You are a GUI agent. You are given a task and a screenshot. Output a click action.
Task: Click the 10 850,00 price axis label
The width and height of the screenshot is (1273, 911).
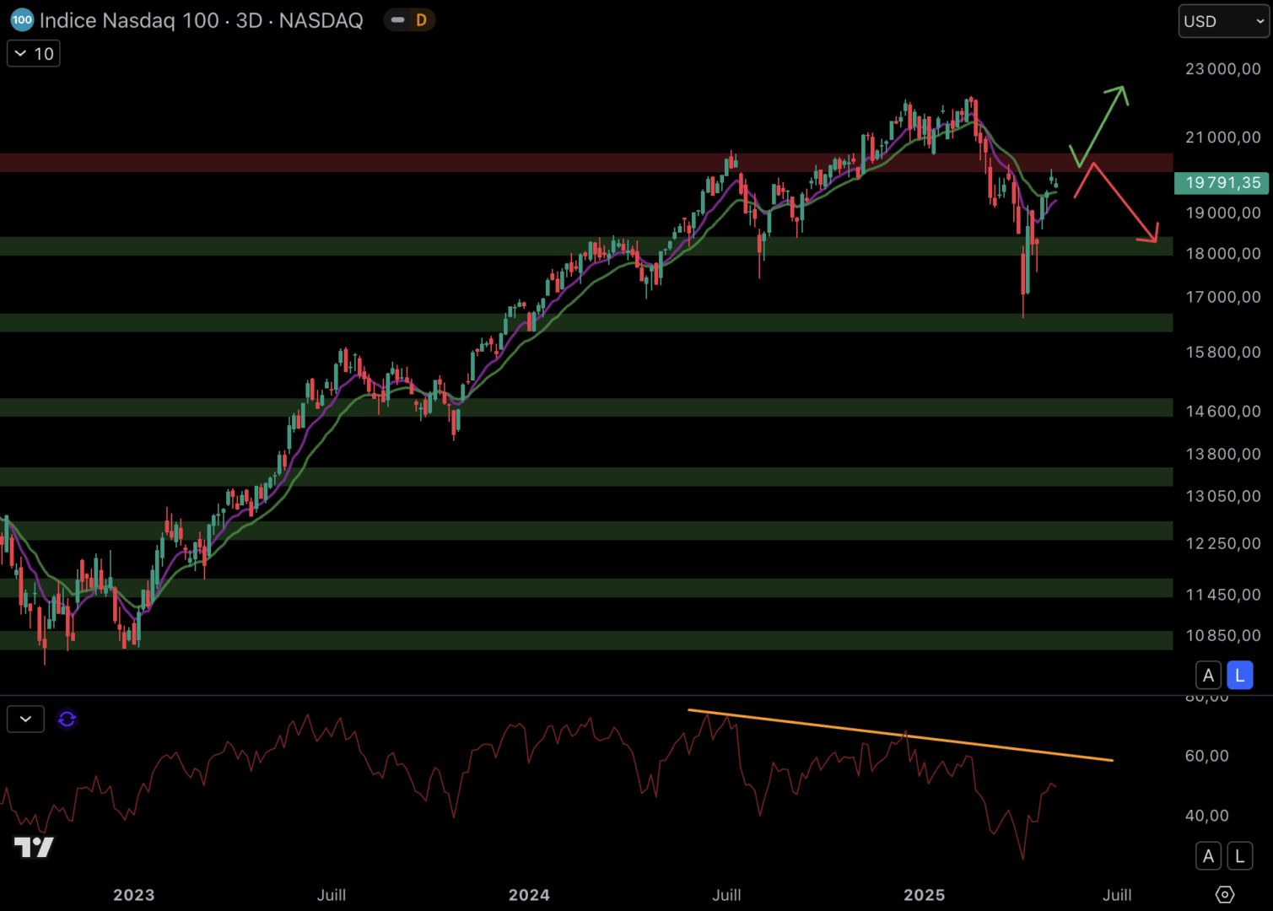point(1223,636)
